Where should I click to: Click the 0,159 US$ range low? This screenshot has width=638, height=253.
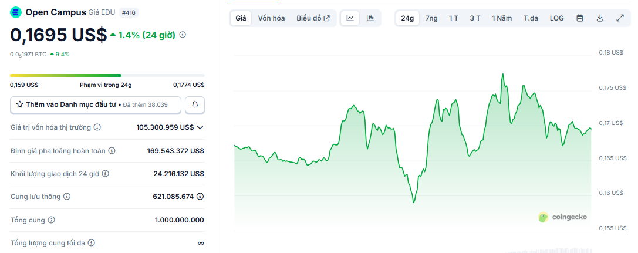point(25,85)
